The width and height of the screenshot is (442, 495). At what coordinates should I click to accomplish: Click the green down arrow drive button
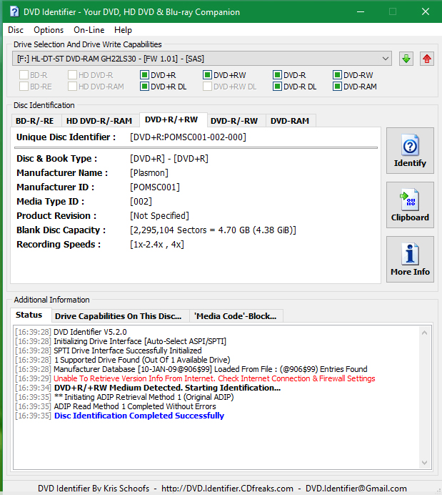coord(406,59)
